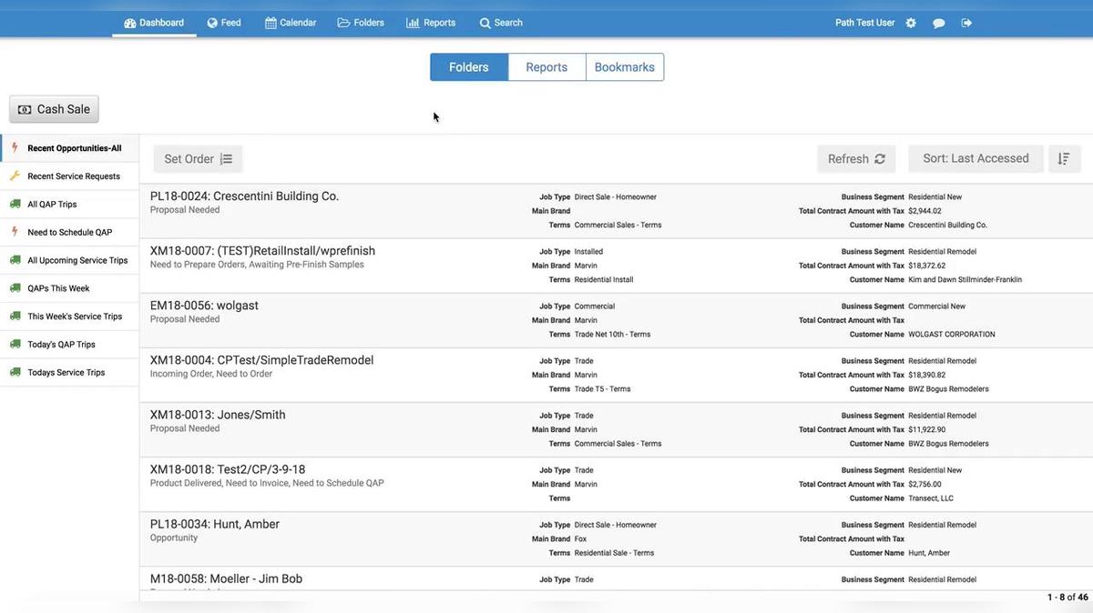This screenshot has width=1093, height=613.
Task: Open the Sort: Last Accessed dropdown
Action: (976, 158)
